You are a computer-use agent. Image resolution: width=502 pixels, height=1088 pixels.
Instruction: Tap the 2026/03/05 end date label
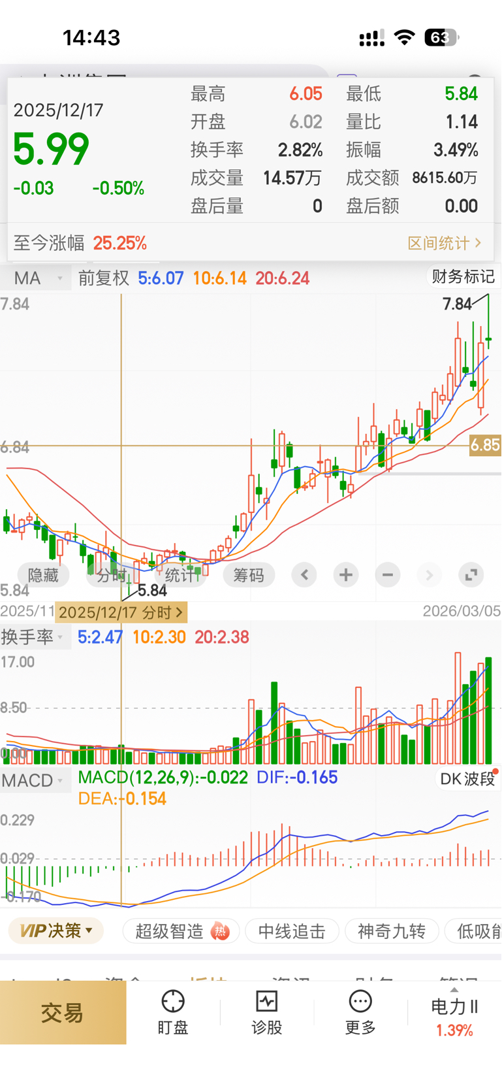click(x=462, y=611)
